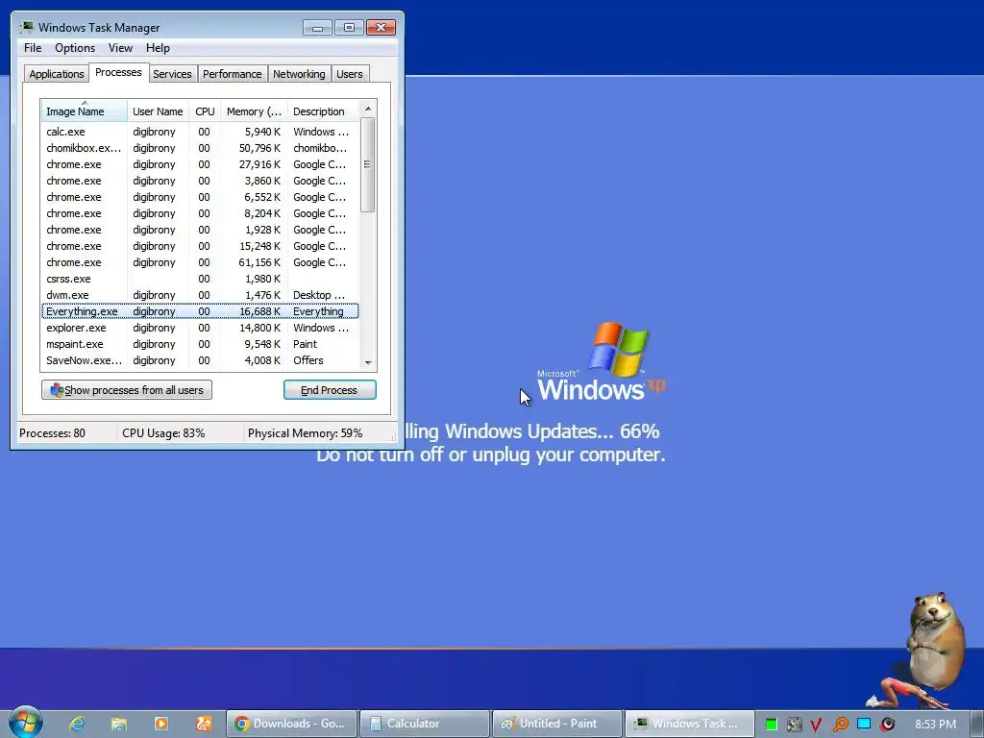Select the explorer.exe process row
The height and width of the screenshot is (738, 984).
click(200, 328)
